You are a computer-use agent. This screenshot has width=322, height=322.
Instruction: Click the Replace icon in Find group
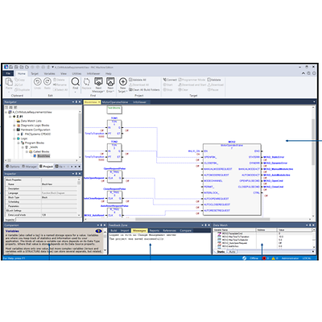(87, 81)
